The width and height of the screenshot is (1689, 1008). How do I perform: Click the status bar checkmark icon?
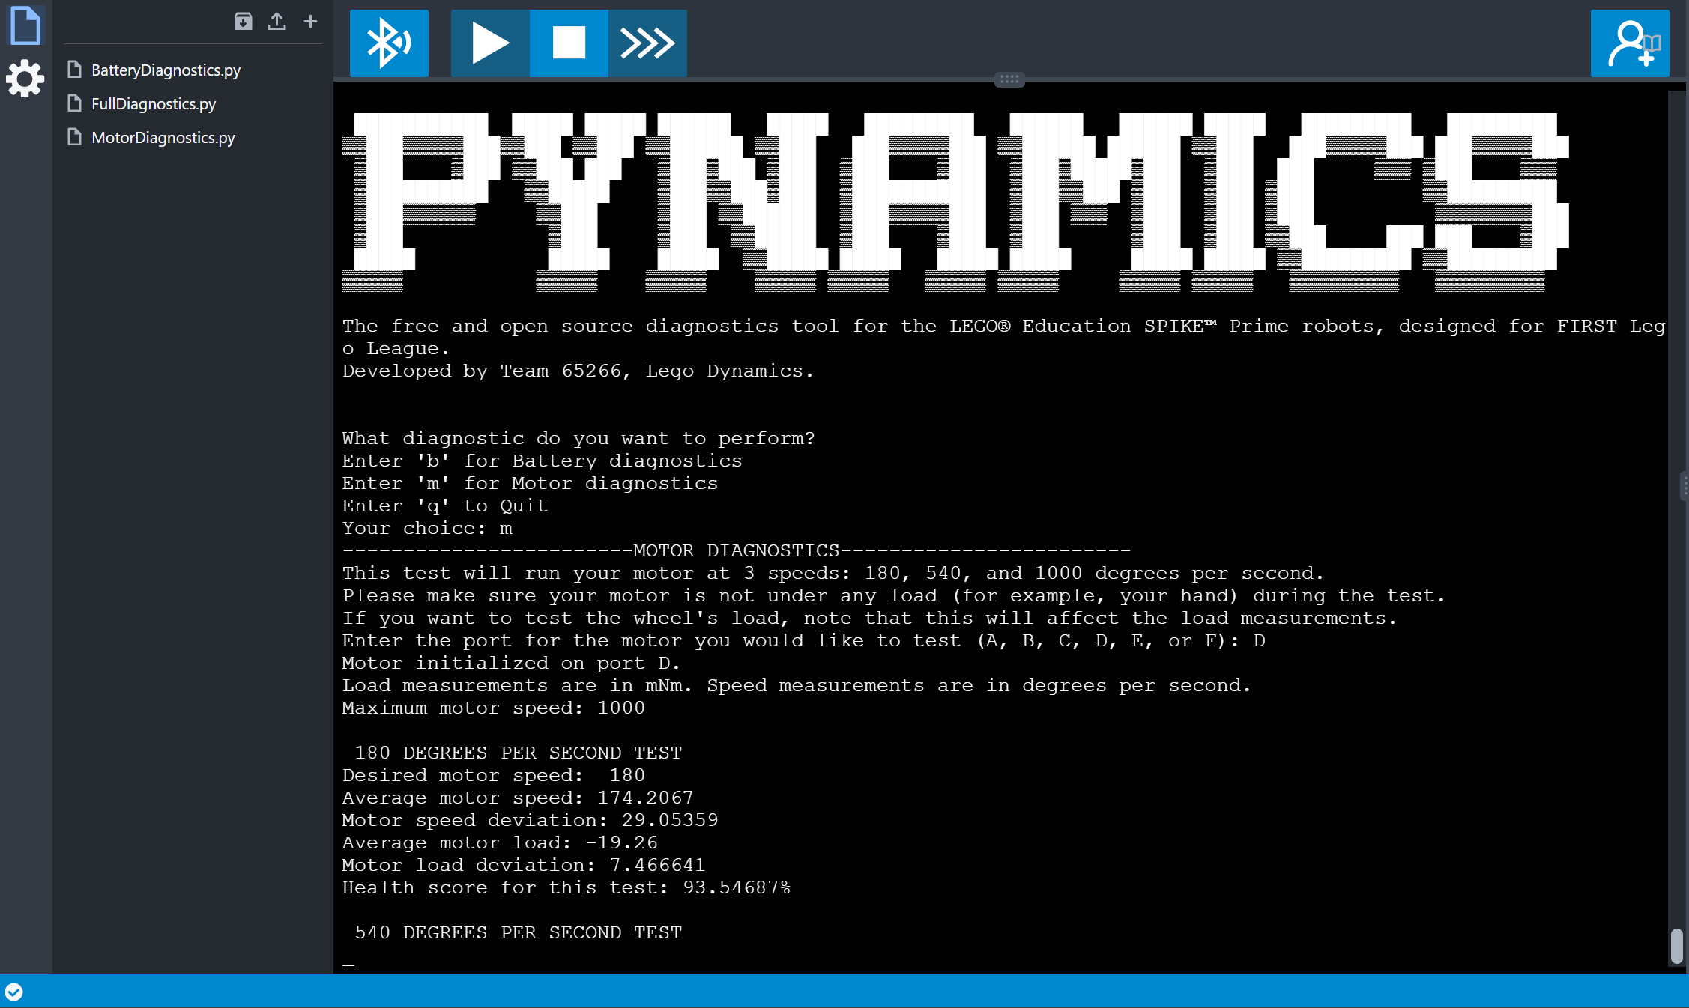(14, 992)
